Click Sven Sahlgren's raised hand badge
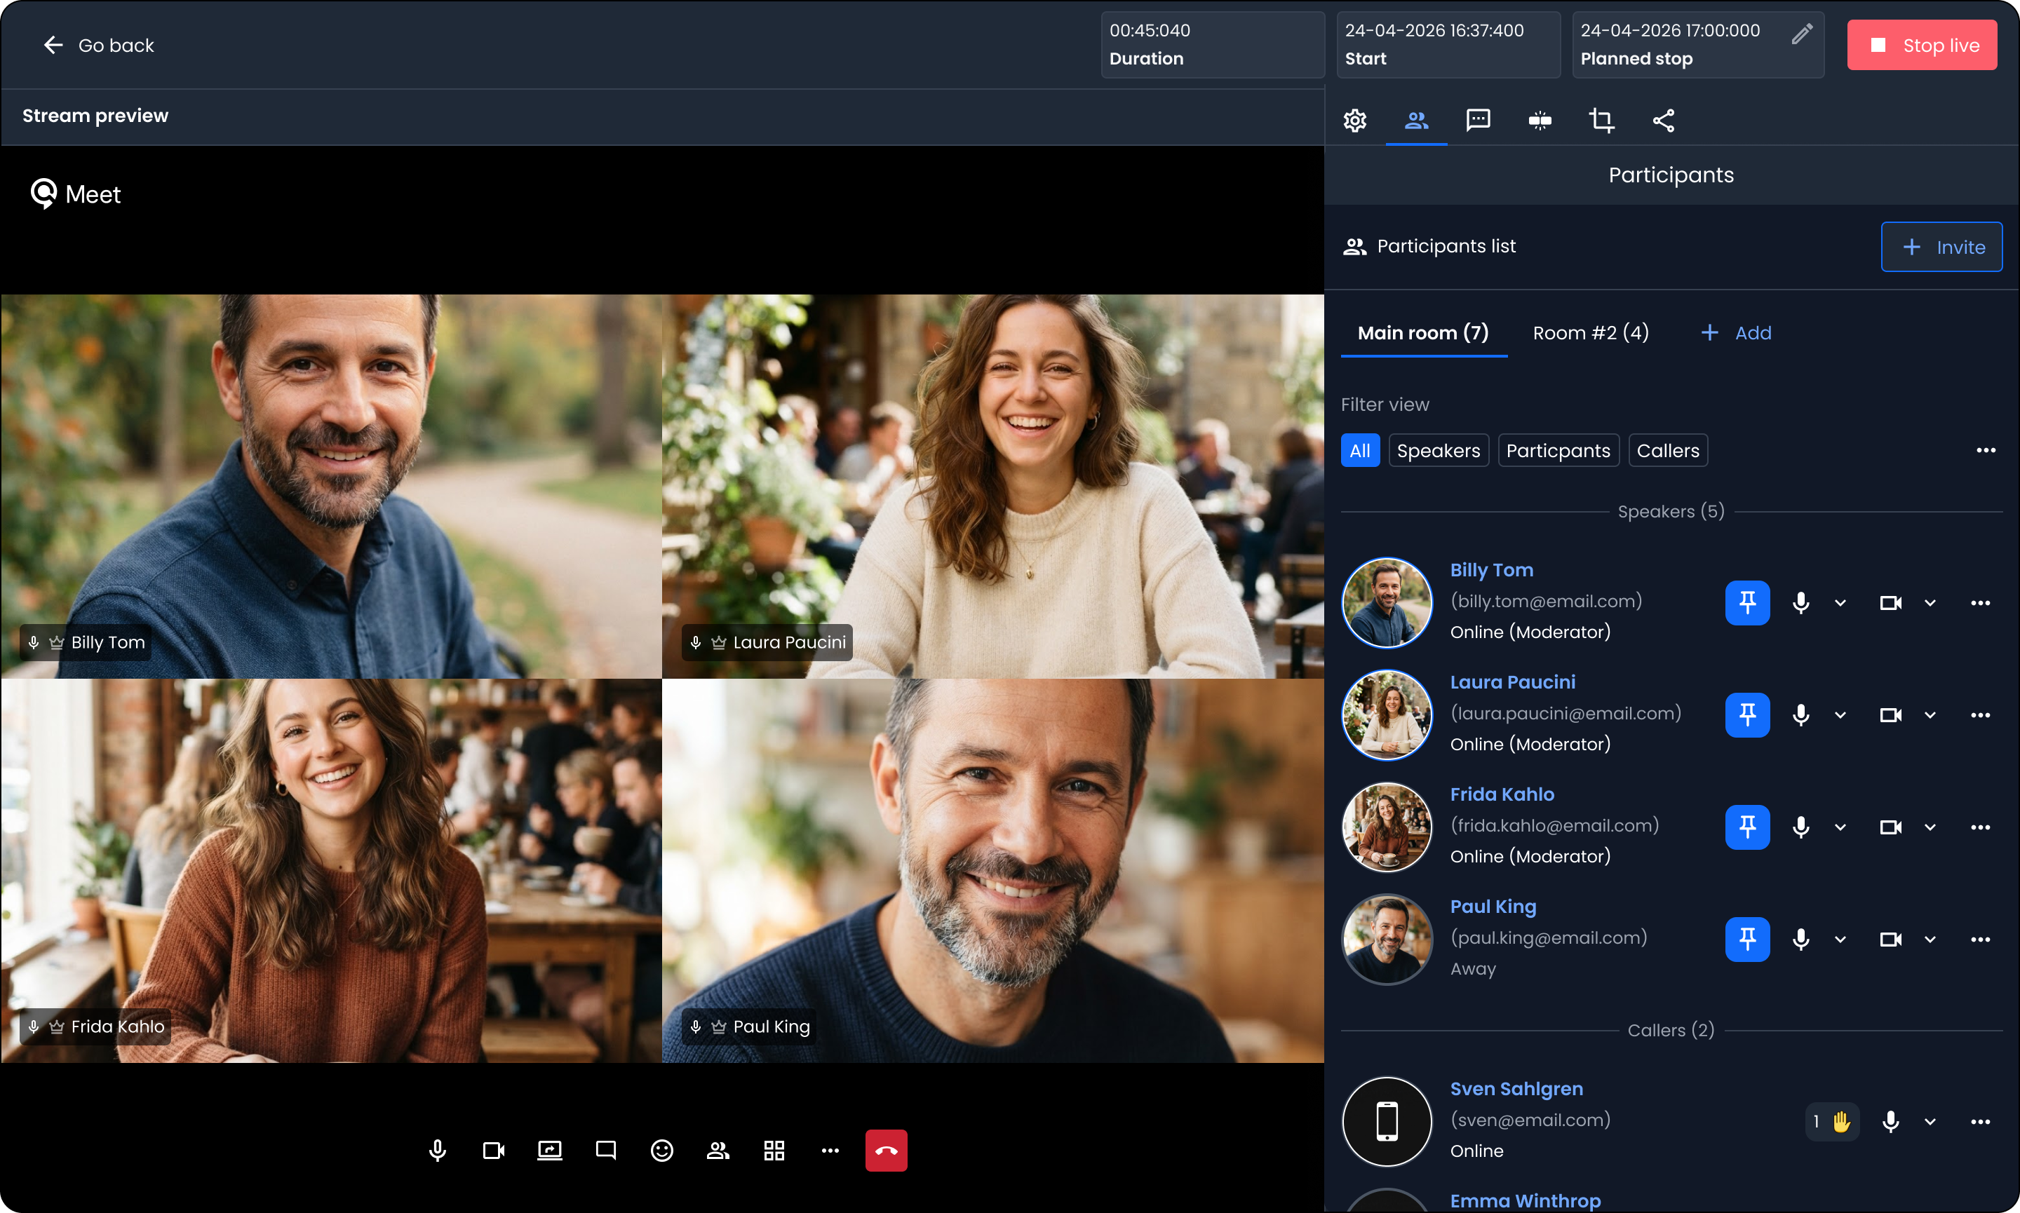Image resolution: width=2020 pixels, height=1213 pixels. click(1832, 1121)
